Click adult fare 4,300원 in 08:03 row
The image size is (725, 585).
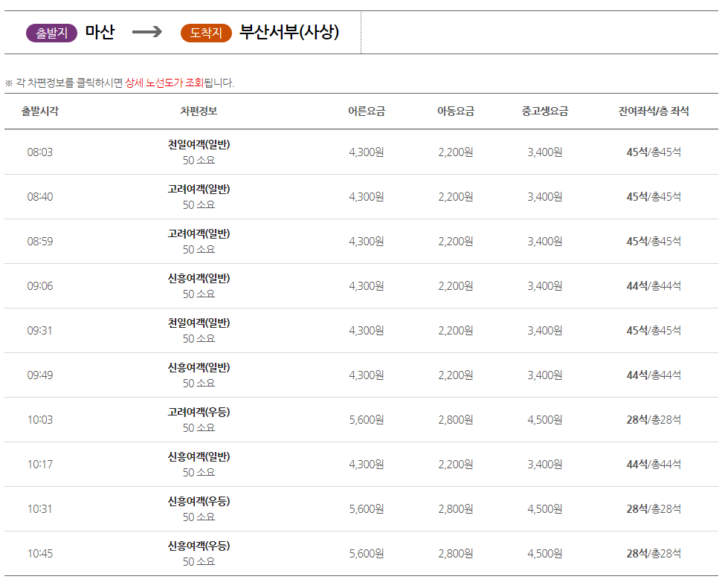[x=367, y=152]
